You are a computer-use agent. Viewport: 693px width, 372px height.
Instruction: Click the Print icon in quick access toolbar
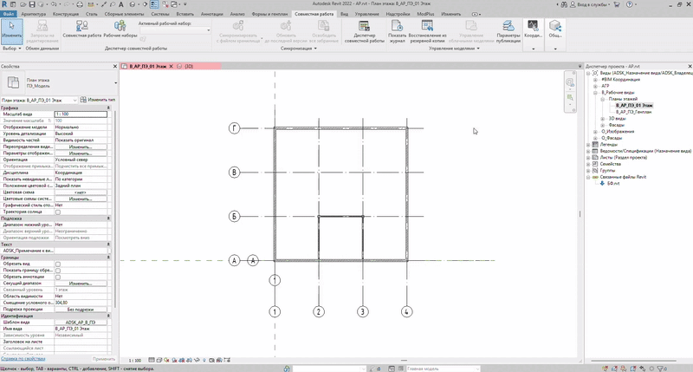click(x=80, y=4)
